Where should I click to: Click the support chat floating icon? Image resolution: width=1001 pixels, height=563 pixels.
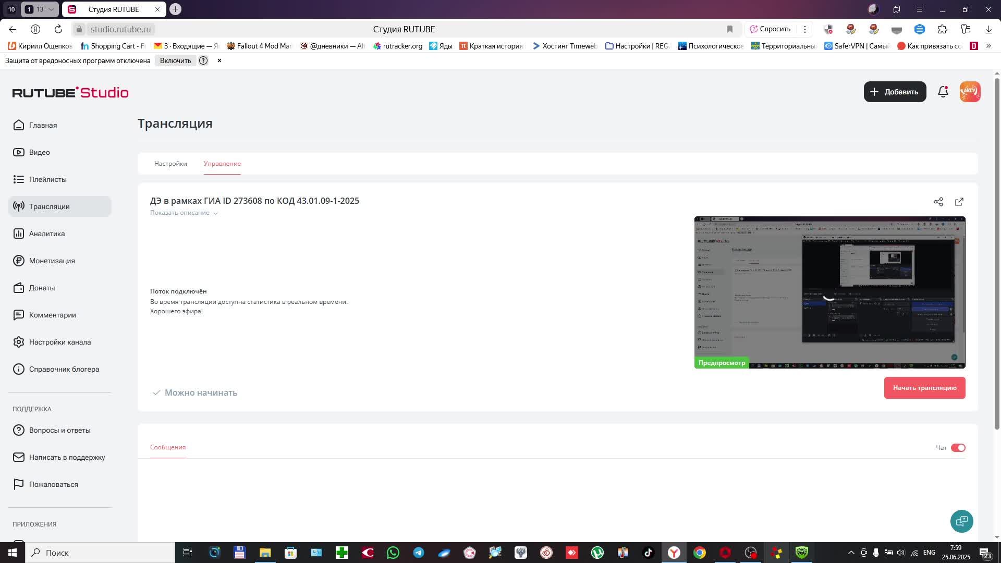[961, 521]
